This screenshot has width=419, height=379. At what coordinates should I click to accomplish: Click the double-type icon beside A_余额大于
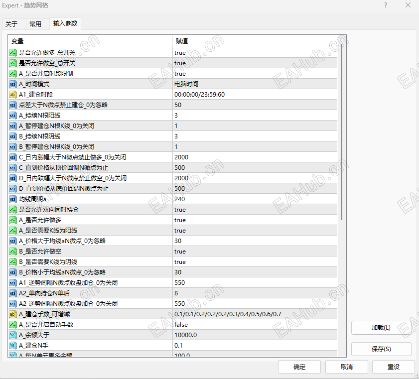pyautogui.click(x=13, y=335)
